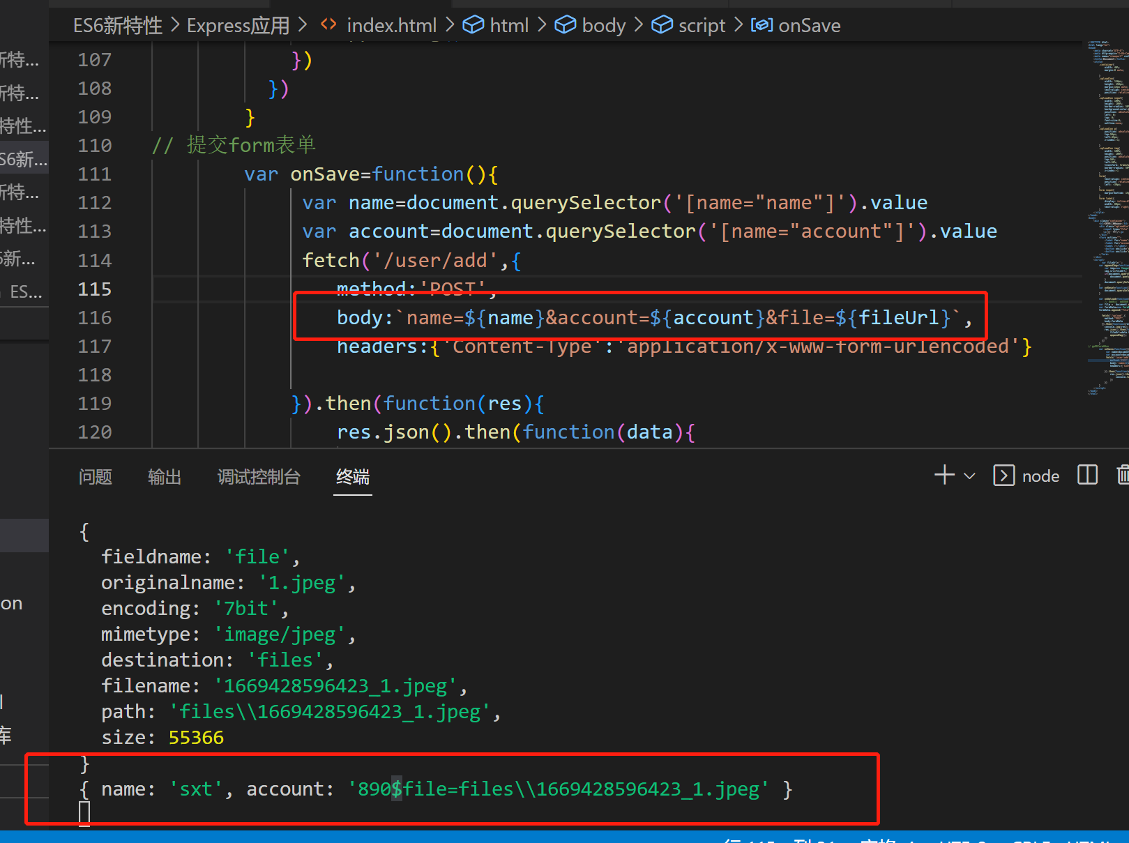Screen dimensions: 1129x843
Task: Switch to the 问题 tab
Action: [x=96, y=477]
